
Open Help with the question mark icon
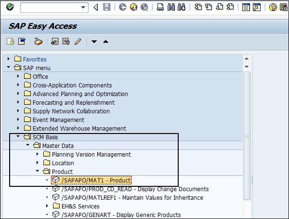[273, 7]
